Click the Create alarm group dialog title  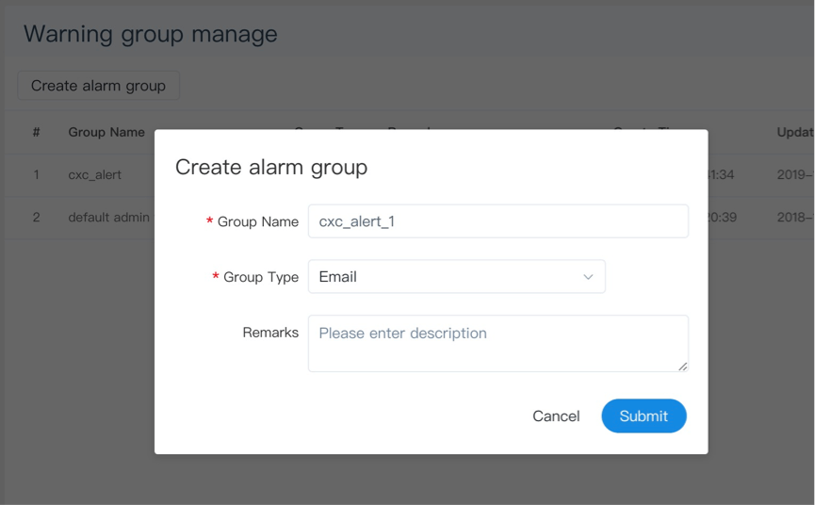(x=271, y=167)
